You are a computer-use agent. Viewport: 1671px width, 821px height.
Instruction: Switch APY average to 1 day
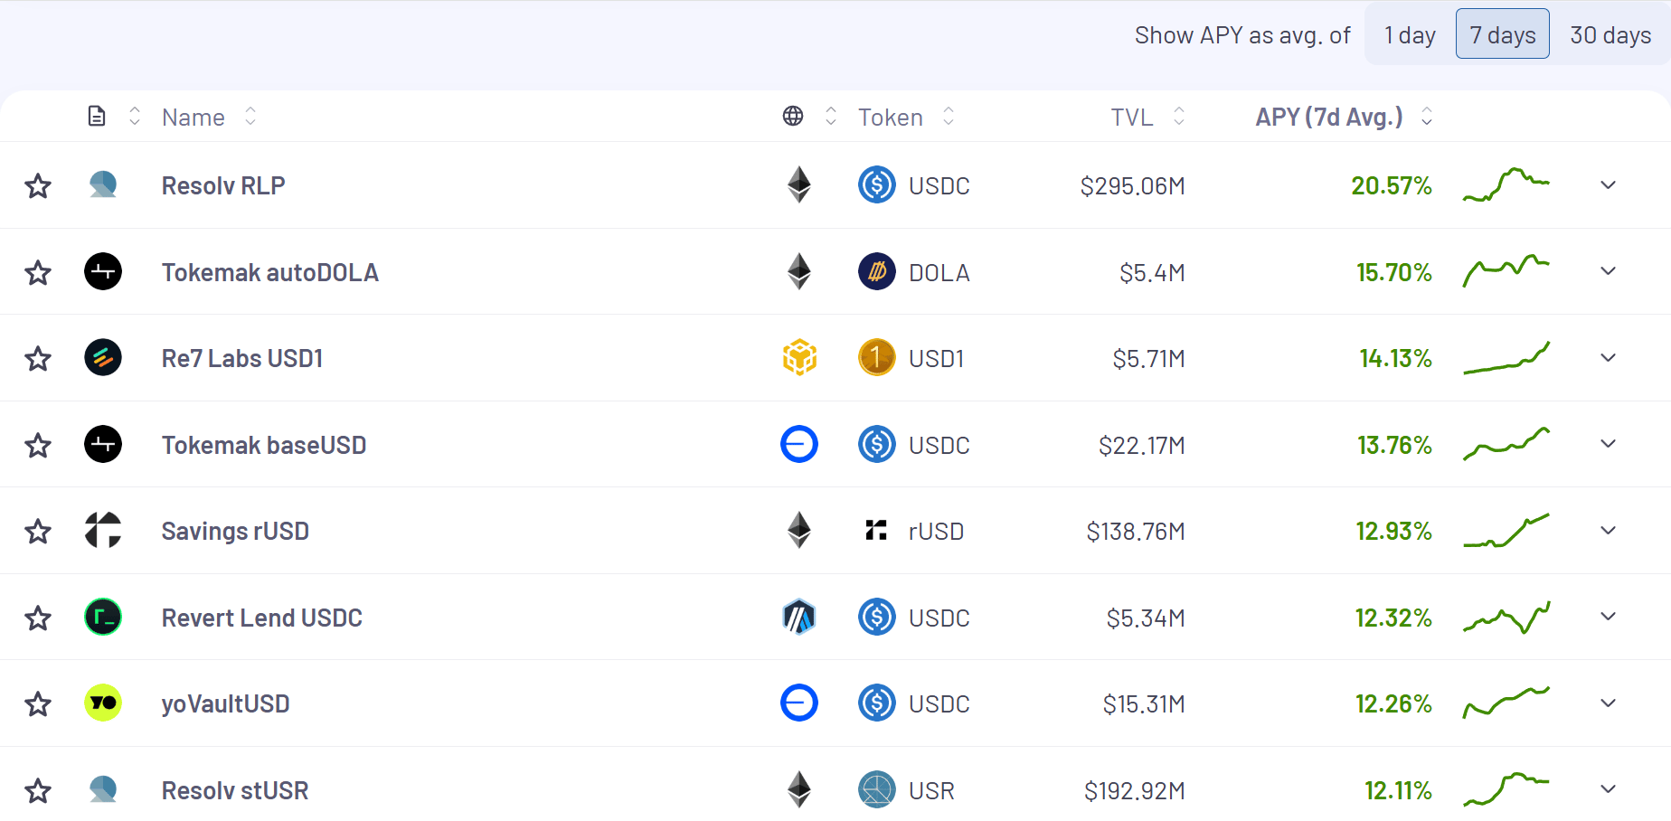1410,35
